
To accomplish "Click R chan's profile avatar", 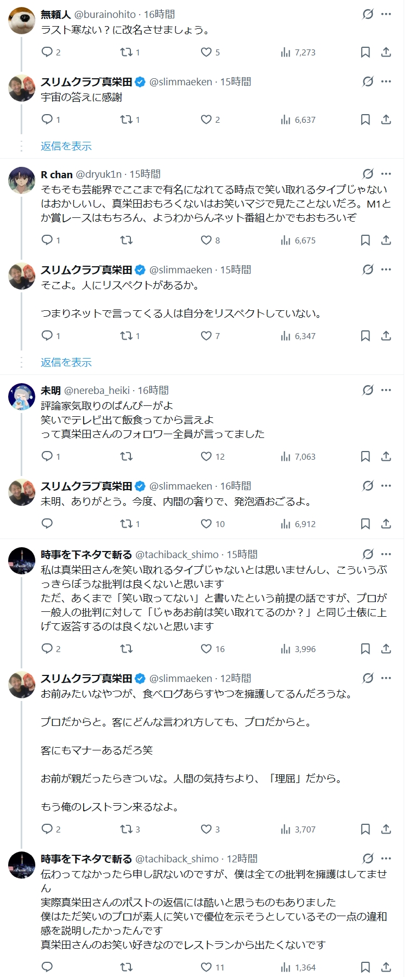I will click(x=22, y=180).
